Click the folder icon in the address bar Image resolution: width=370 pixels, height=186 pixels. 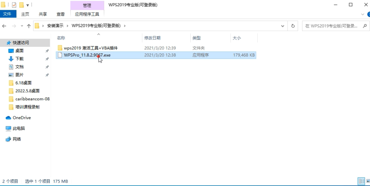[x=37, y=26]
